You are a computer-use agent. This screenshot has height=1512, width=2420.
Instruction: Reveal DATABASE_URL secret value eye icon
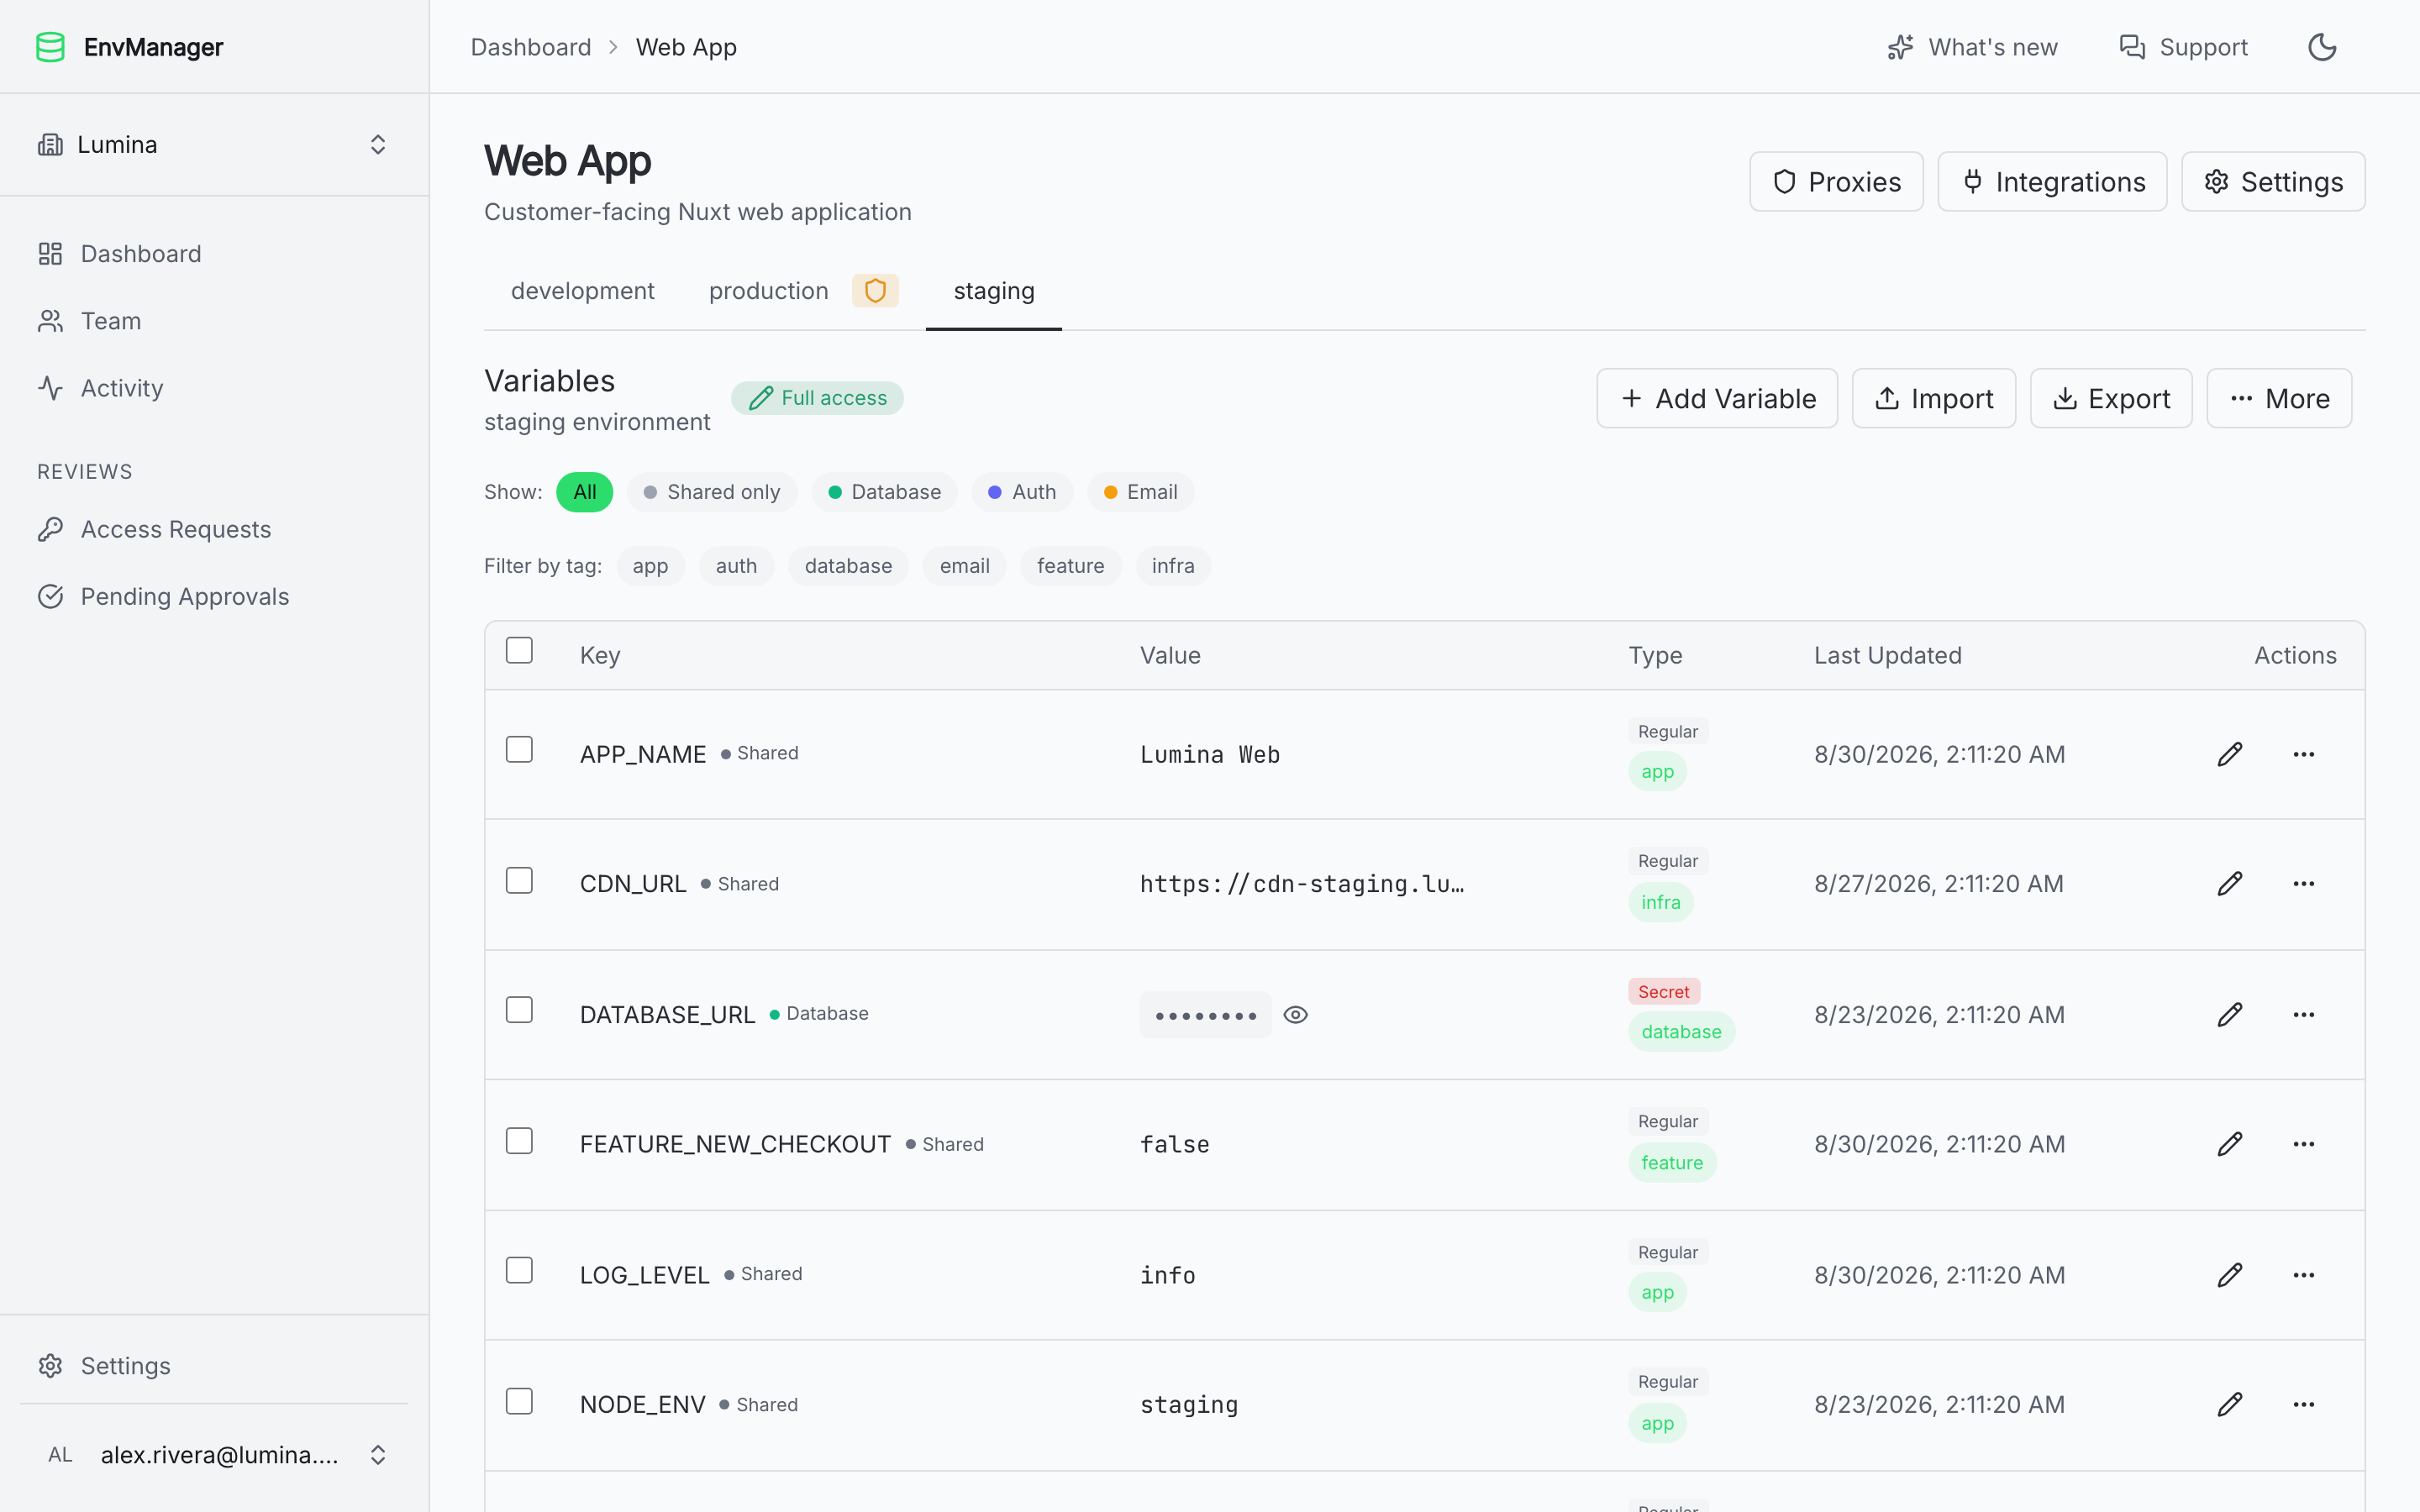1296,1015
